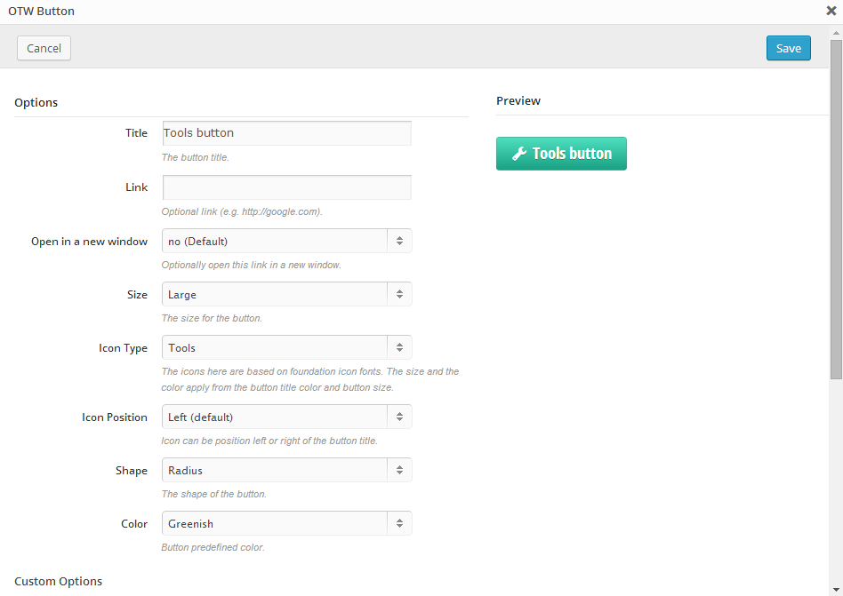Click the blue Save button

[x=788, y=48]
